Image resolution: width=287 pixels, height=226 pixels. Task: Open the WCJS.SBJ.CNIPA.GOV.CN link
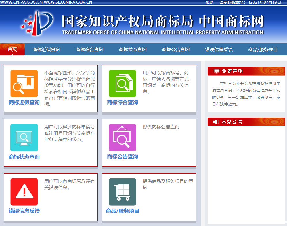coord(68,2)
